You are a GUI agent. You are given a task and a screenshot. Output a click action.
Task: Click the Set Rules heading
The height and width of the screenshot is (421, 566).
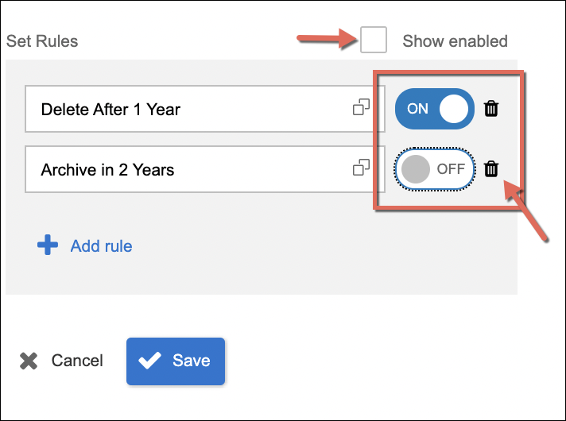41,41
